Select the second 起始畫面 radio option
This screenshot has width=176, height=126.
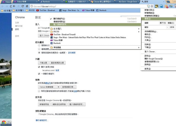[x=39, y=49]
